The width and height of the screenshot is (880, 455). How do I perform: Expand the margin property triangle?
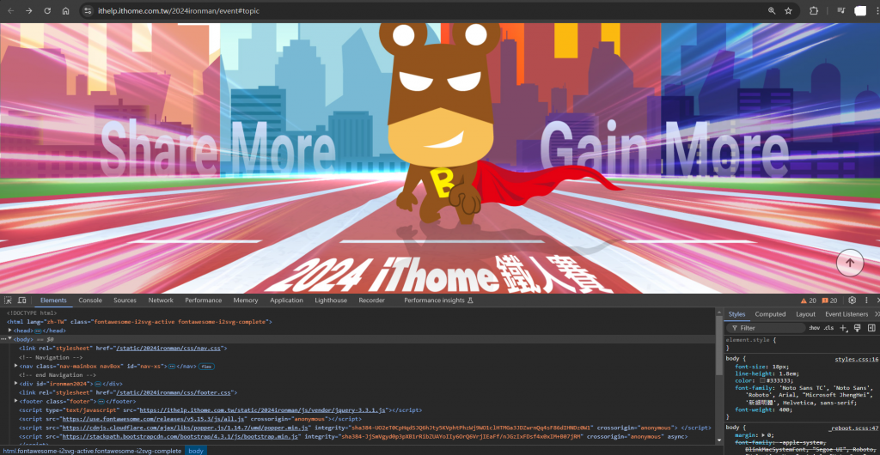762,435
